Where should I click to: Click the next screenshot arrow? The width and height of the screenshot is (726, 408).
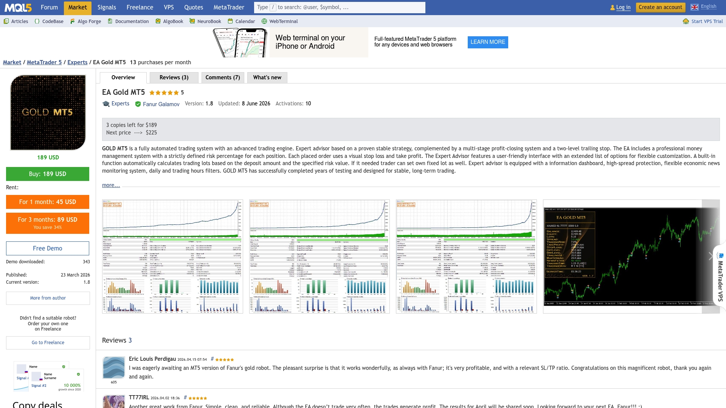point(711,257)
